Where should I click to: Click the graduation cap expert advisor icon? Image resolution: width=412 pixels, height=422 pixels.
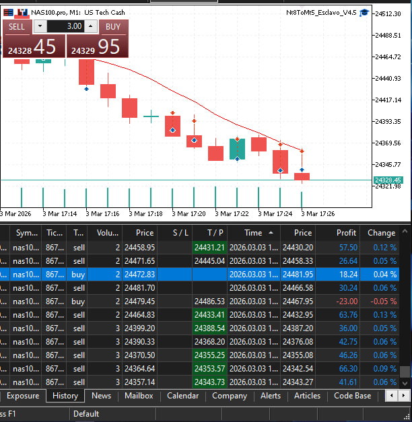tap(364, 12)
